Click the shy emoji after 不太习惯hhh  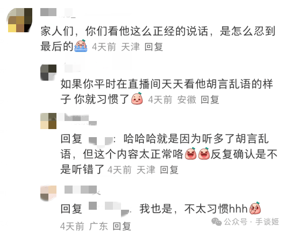(x=255, y=208)
